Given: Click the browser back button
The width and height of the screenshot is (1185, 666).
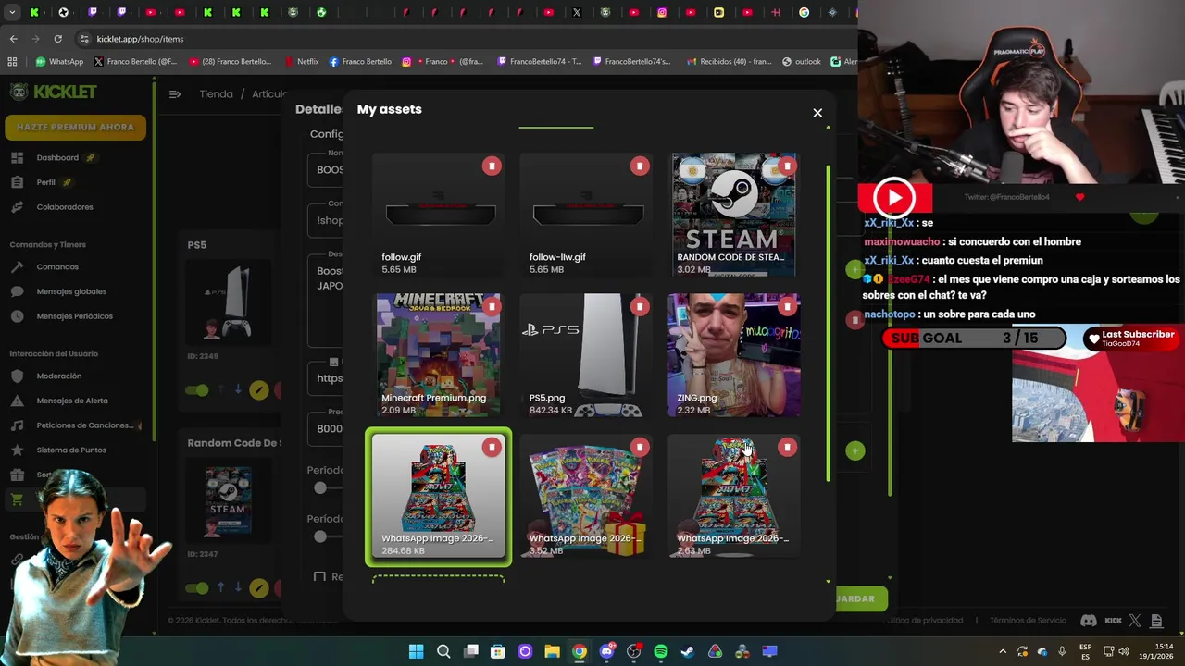Looking at the screenshot, I should click(13, 39).
